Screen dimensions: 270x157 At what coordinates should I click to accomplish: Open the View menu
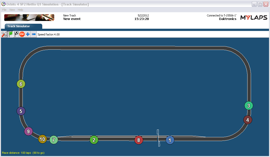tap(12, 10)
